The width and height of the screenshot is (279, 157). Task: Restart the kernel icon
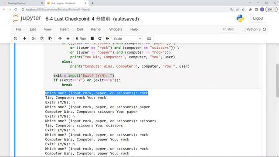(100, 38)
